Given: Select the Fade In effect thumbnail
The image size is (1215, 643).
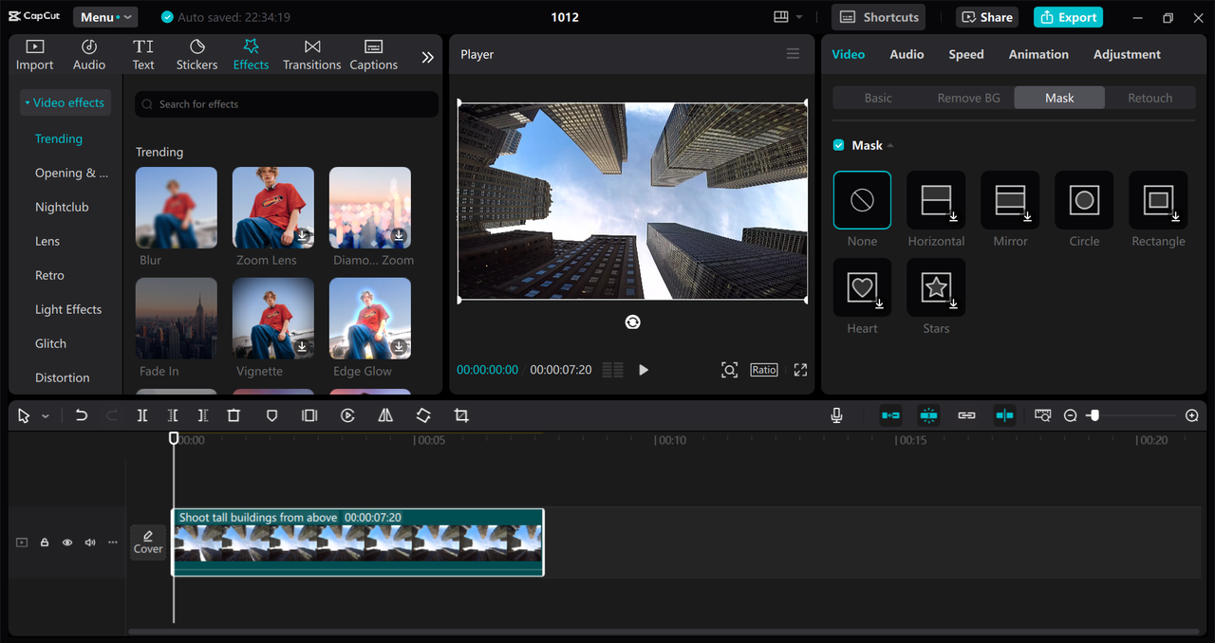Looking at the screenshot, I should pos(177,319).
